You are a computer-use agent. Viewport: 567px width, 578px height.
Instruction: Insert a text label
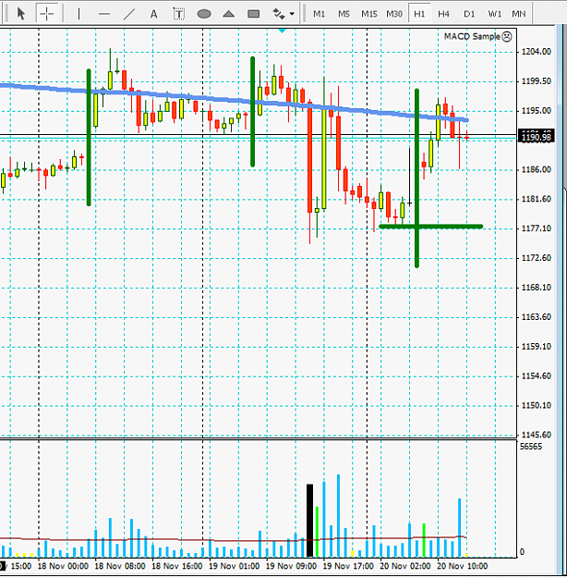tap(178, 14)
